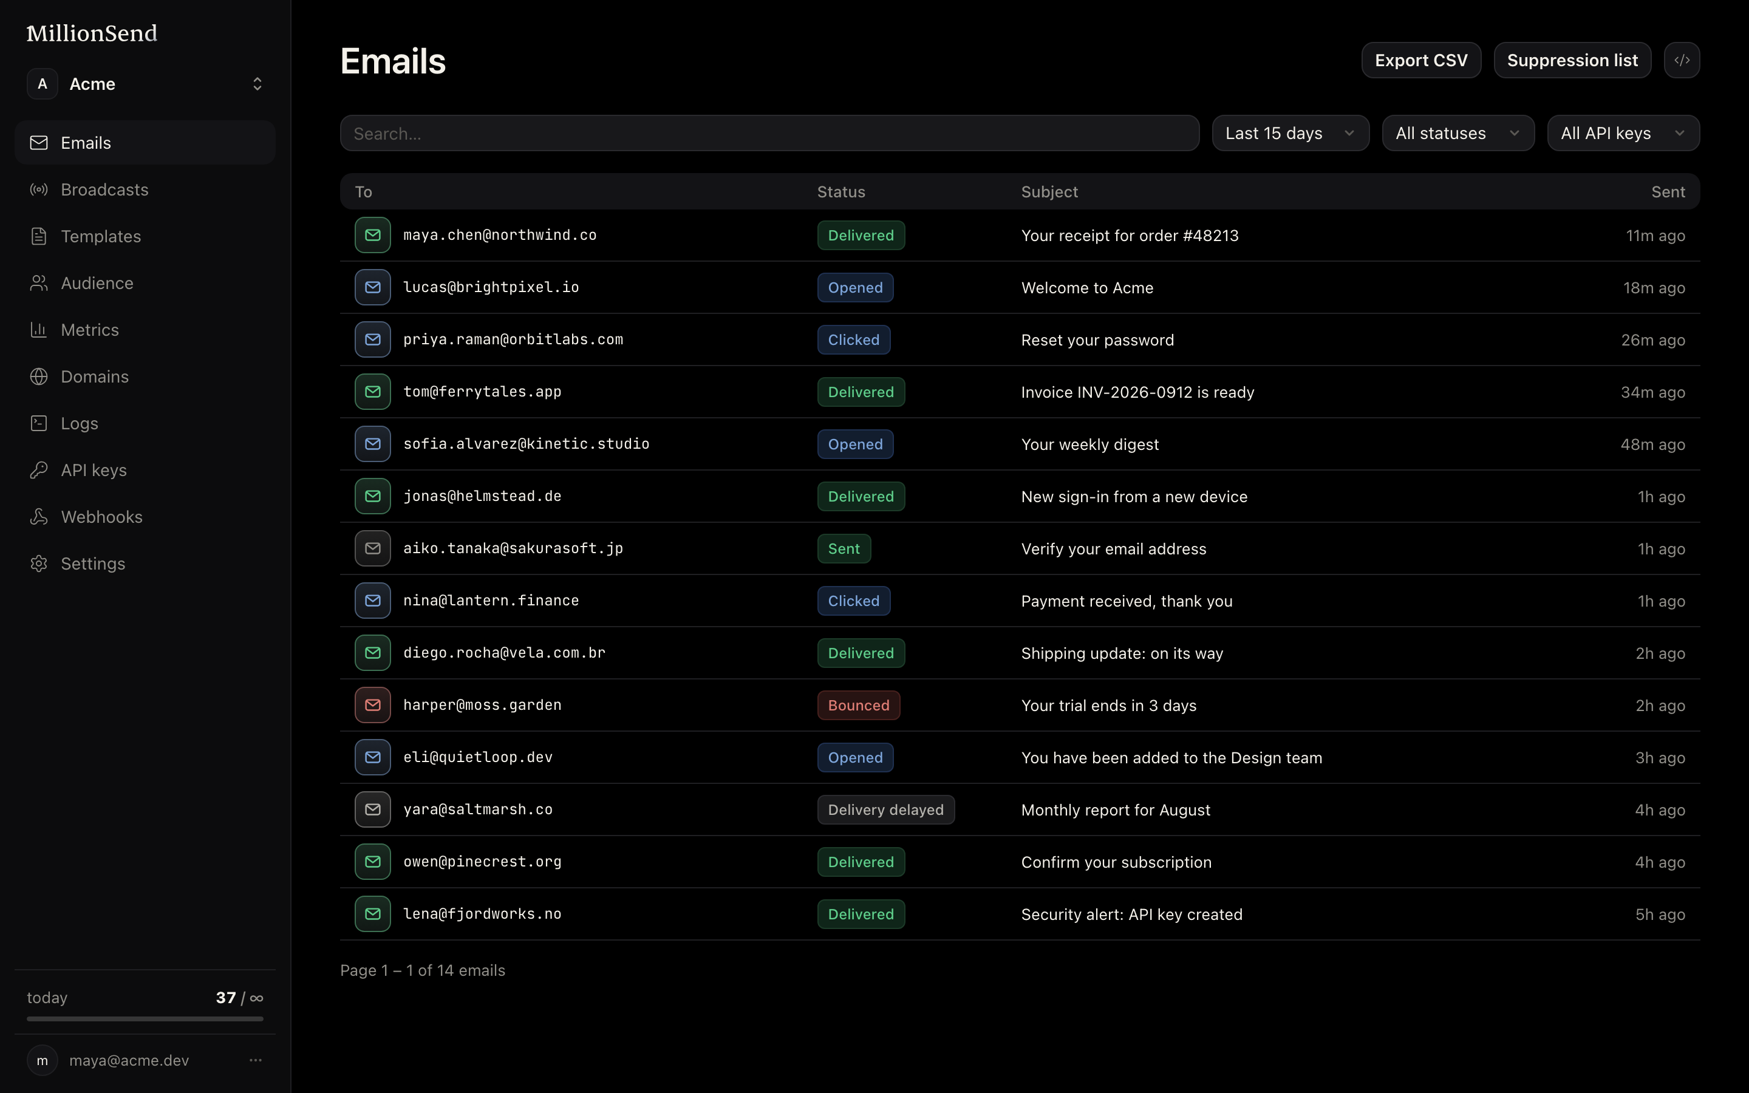
Task: Click mail icon for tom@ferrytales.app
Action: click(x=372, y=391)
